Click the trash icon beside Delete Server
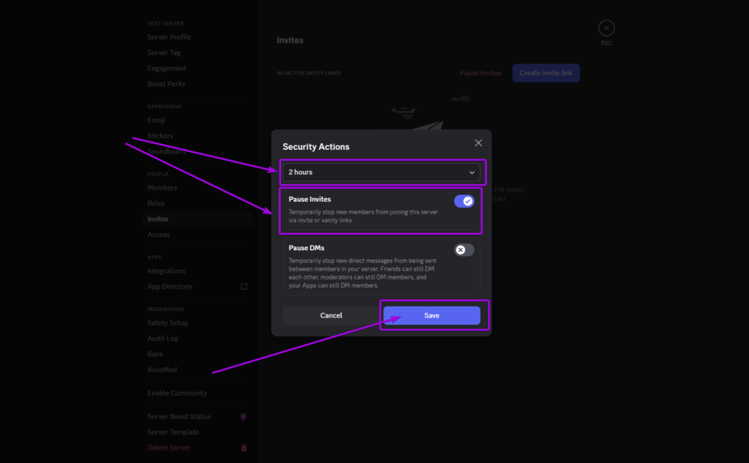This screenshot has height=463, width=749. [244, 447]
